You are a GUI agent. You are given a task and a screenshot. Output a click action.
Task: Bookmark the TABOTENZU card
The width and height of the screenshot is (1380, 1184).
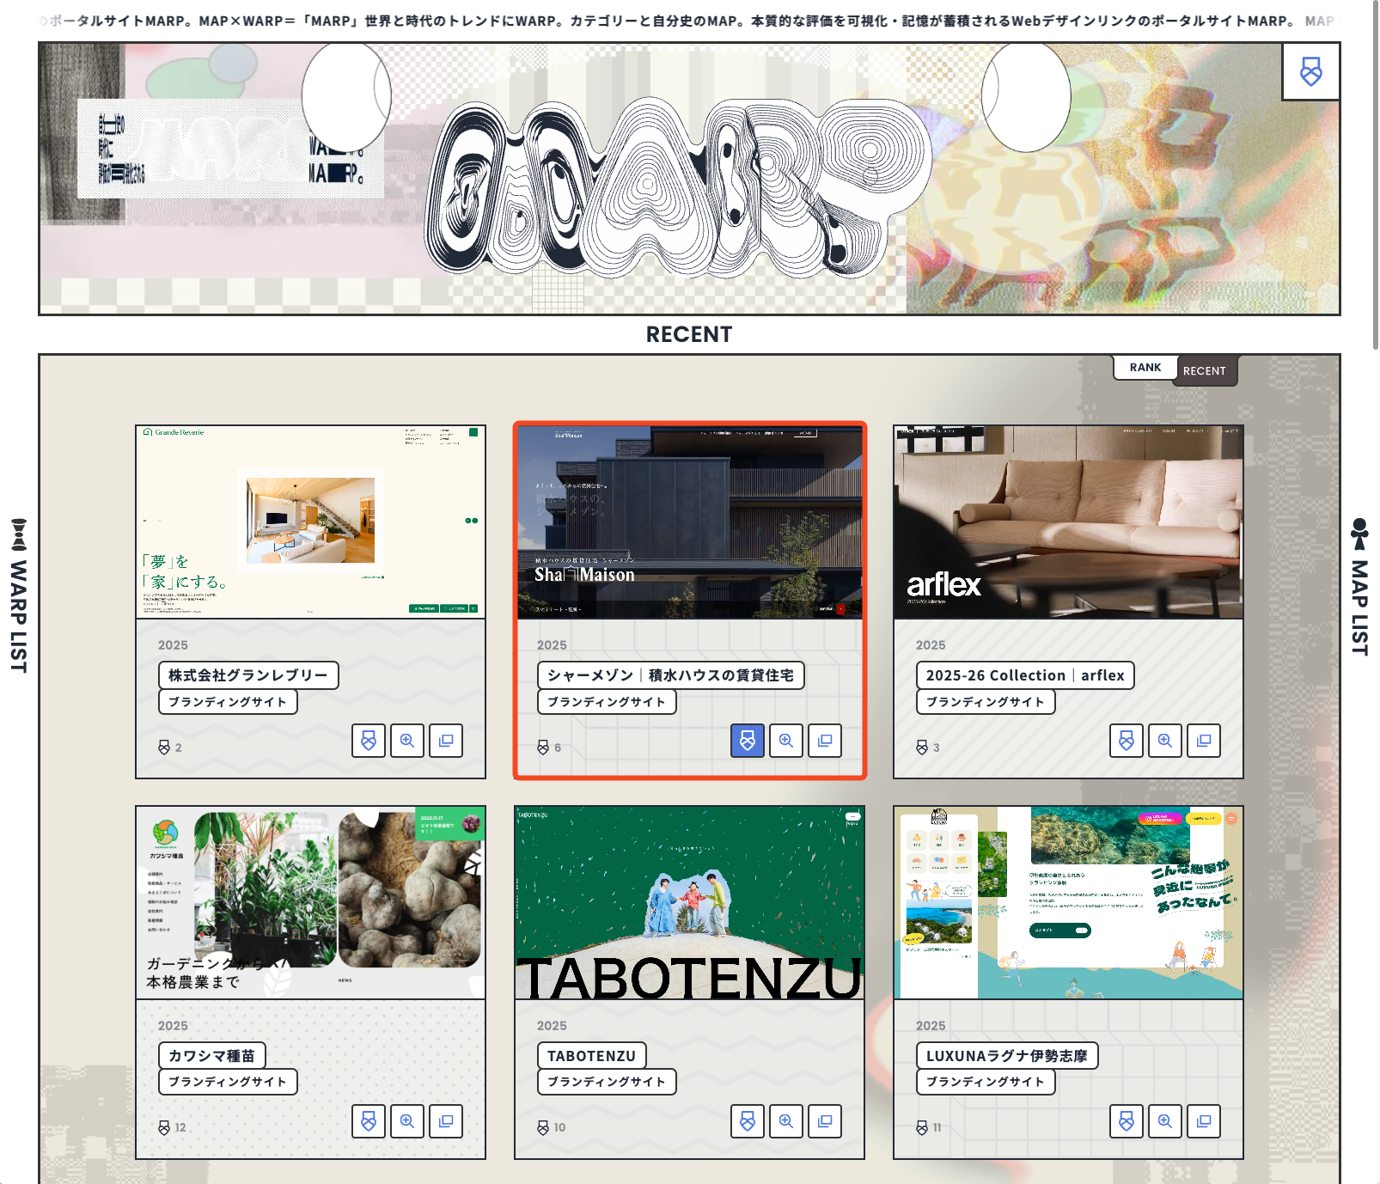(748, 1121)
